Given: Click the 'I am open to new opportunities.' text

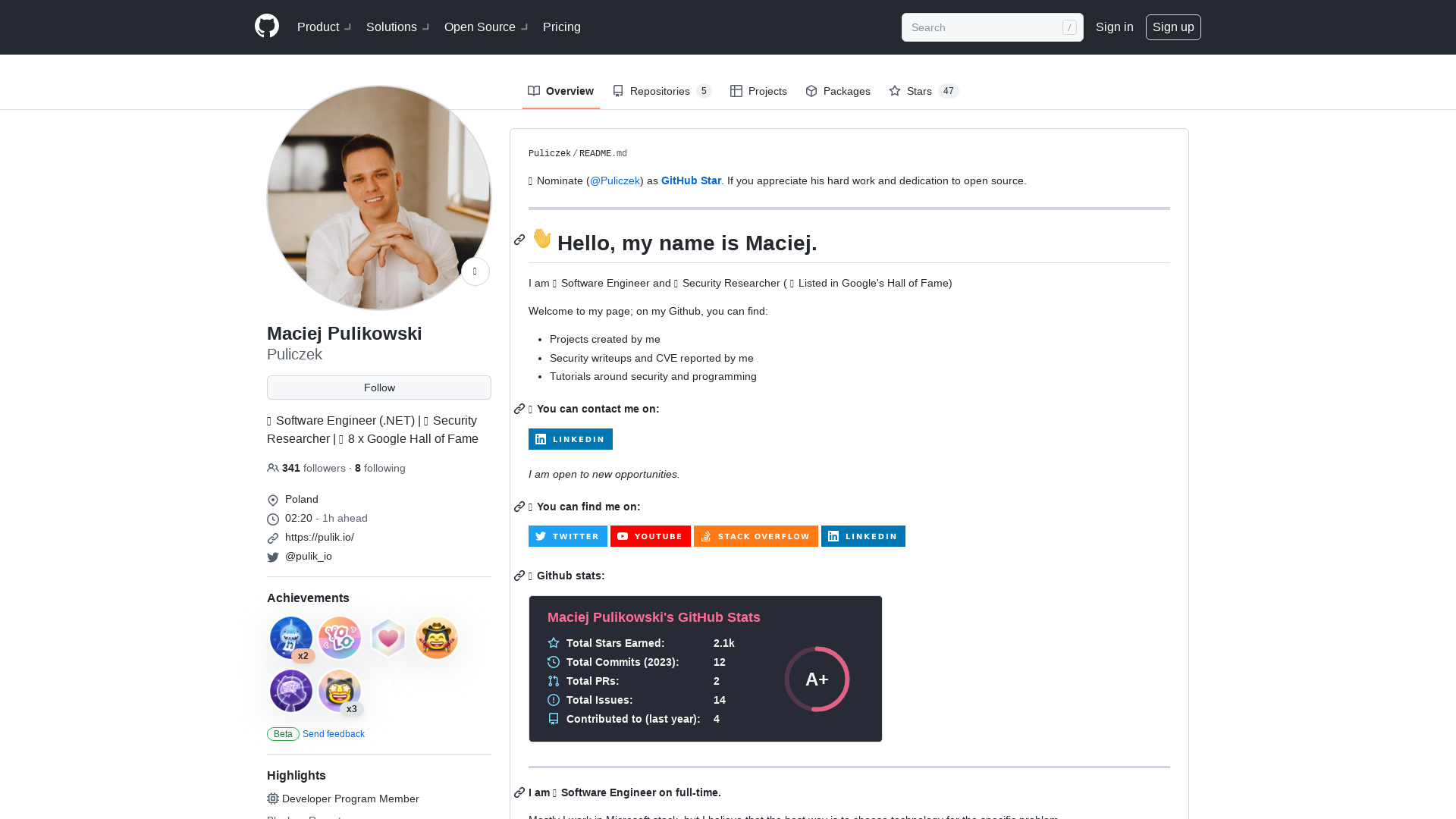Looking at the screenshot, I should point(604,475).
